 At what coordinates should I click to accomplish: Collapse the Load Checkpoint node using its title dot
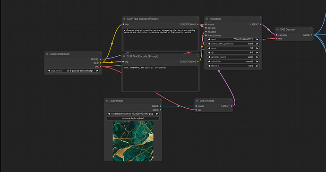pos(47,54)
